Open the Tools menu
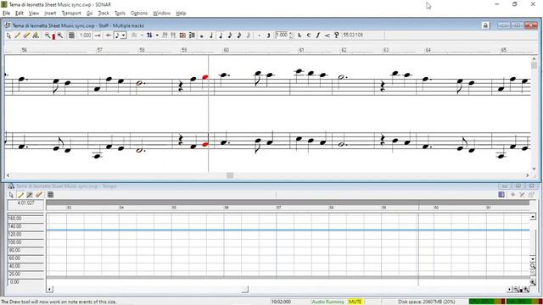543x305 pixels. click(120, 14)
